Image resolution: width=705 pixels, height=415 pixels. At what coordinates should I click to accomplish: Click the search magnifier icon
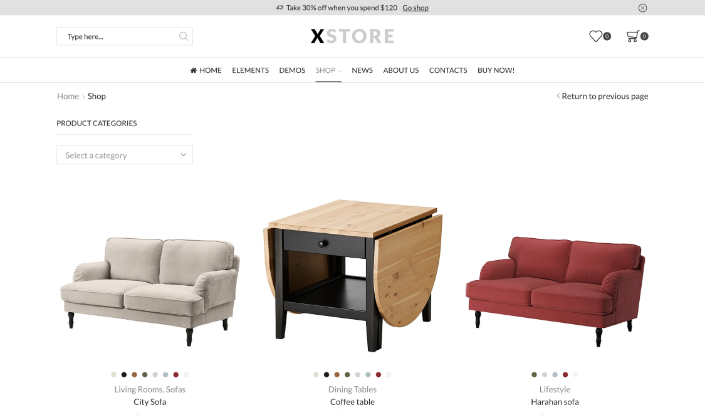[x=184, y=36]
